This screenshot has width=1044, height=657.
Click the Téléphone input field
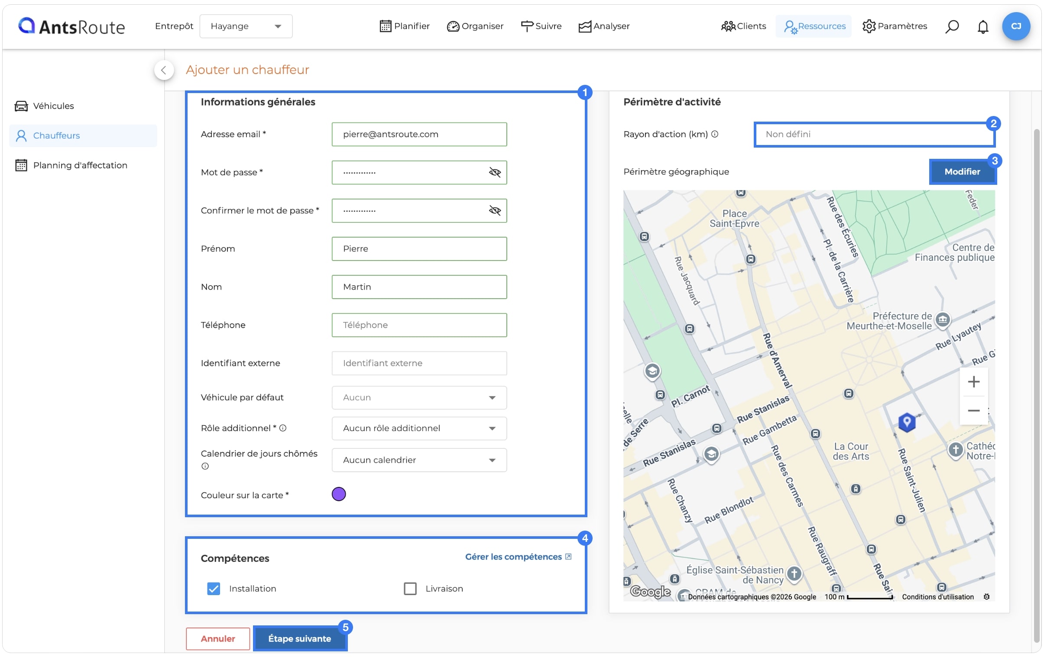tap(419, 325)
